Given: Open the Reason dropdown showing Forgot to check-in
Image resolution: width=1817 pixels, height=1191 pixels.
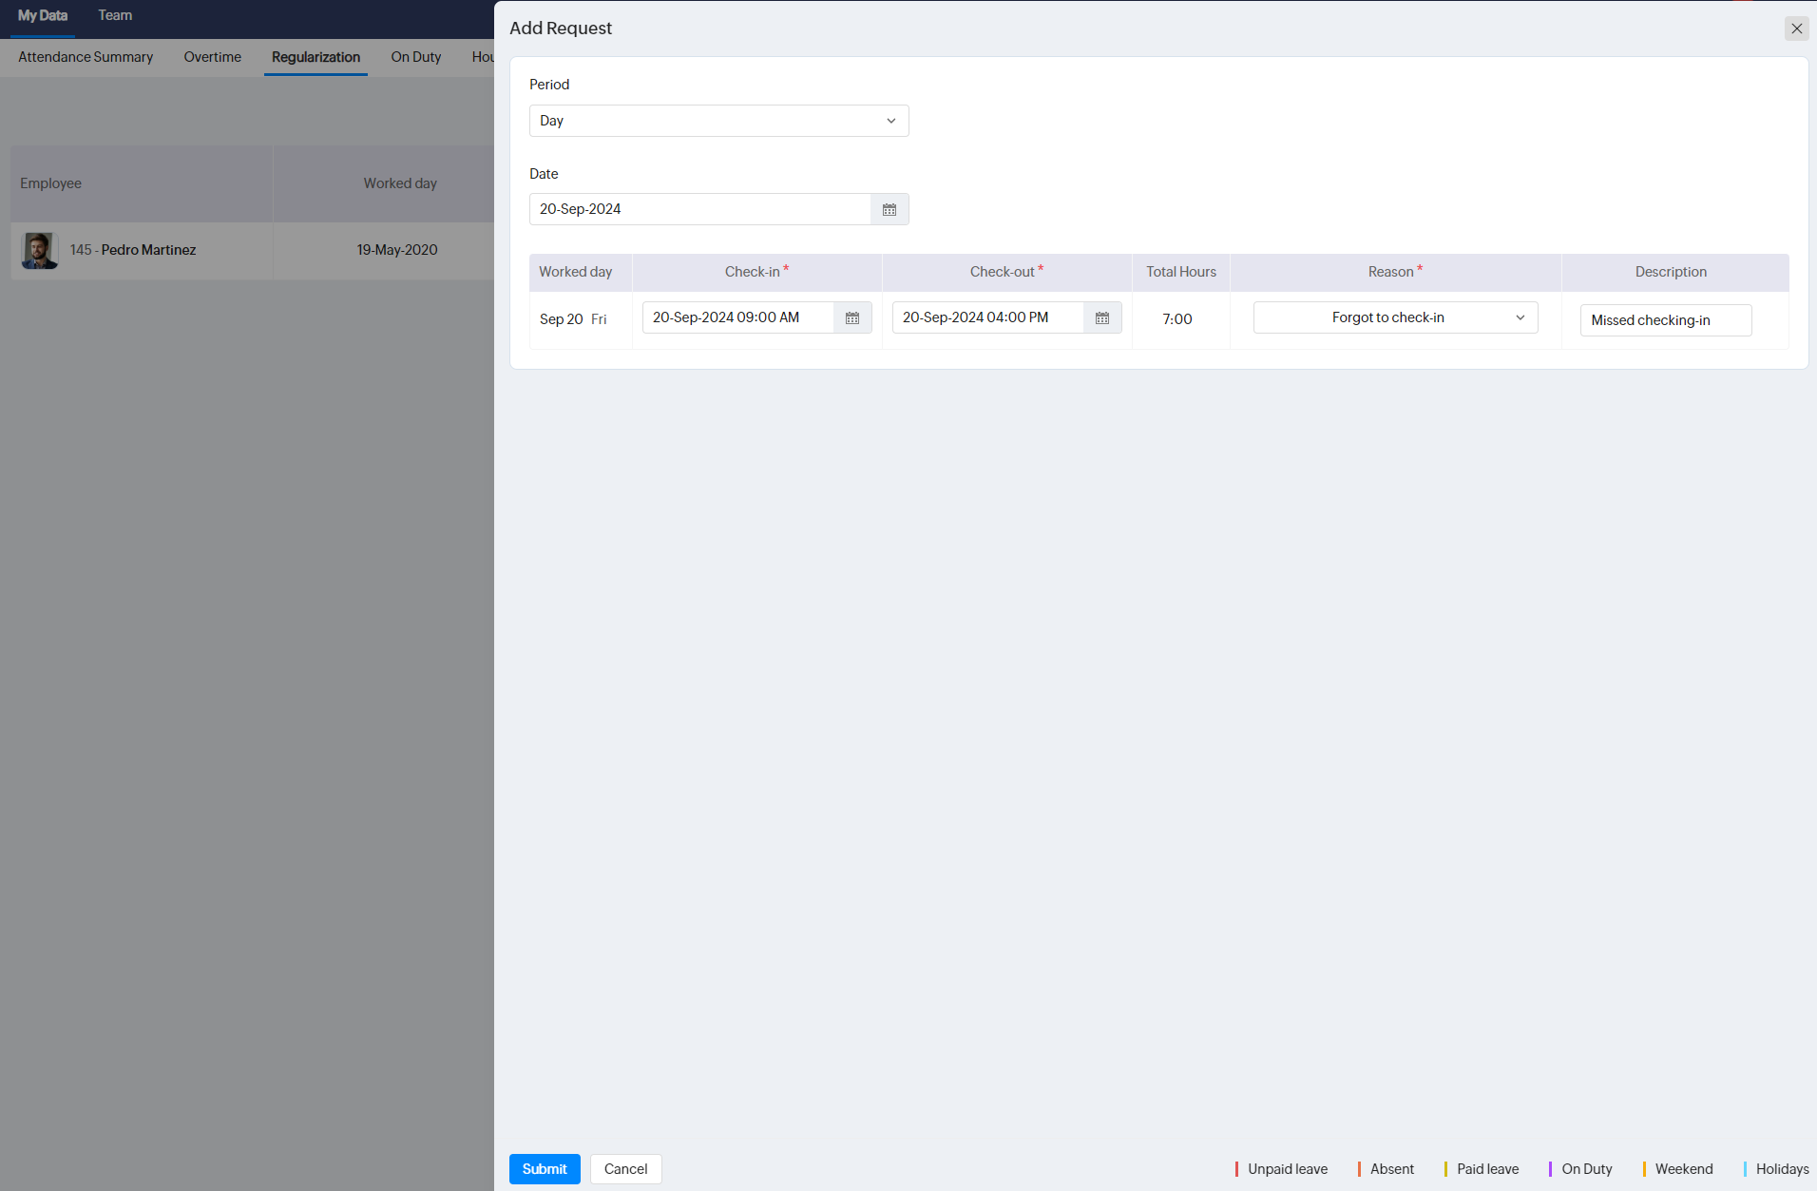Looking at the screenshot, I should point(1395,317).
